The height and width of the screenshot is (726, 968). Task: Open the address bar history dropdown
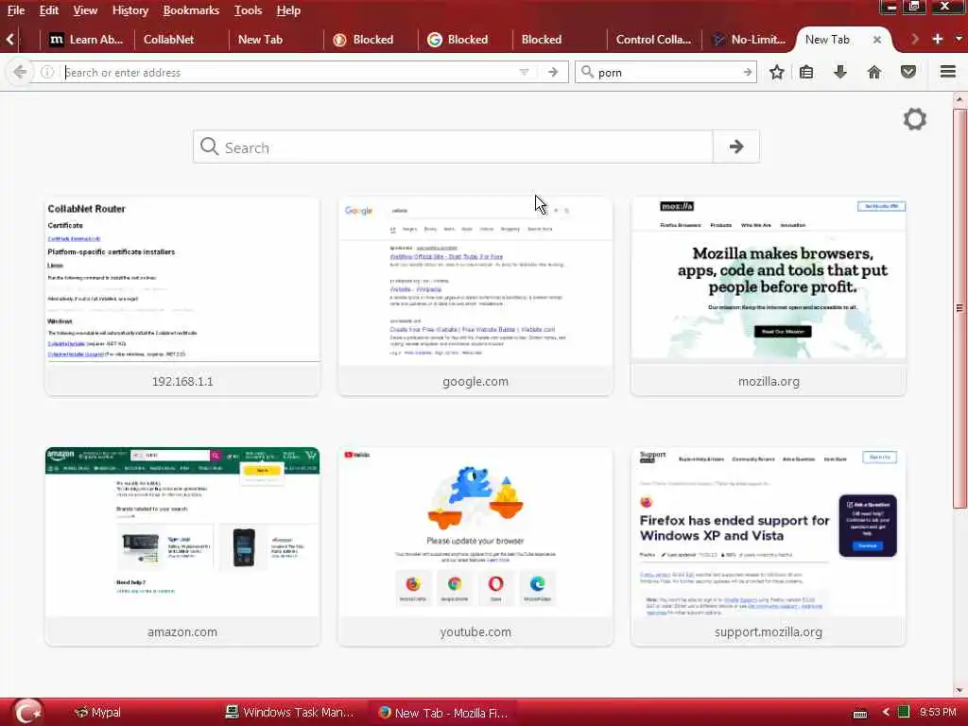(524, 72)
